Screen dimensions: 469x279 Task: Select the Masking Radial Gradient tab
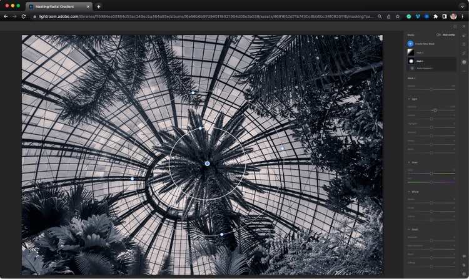point(59,6)
